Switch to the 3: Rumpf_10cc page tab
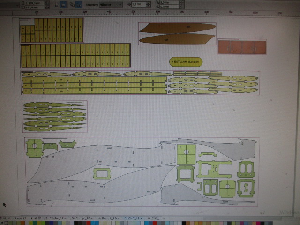The width and height of the screenshot is (300, 225). 82,218
